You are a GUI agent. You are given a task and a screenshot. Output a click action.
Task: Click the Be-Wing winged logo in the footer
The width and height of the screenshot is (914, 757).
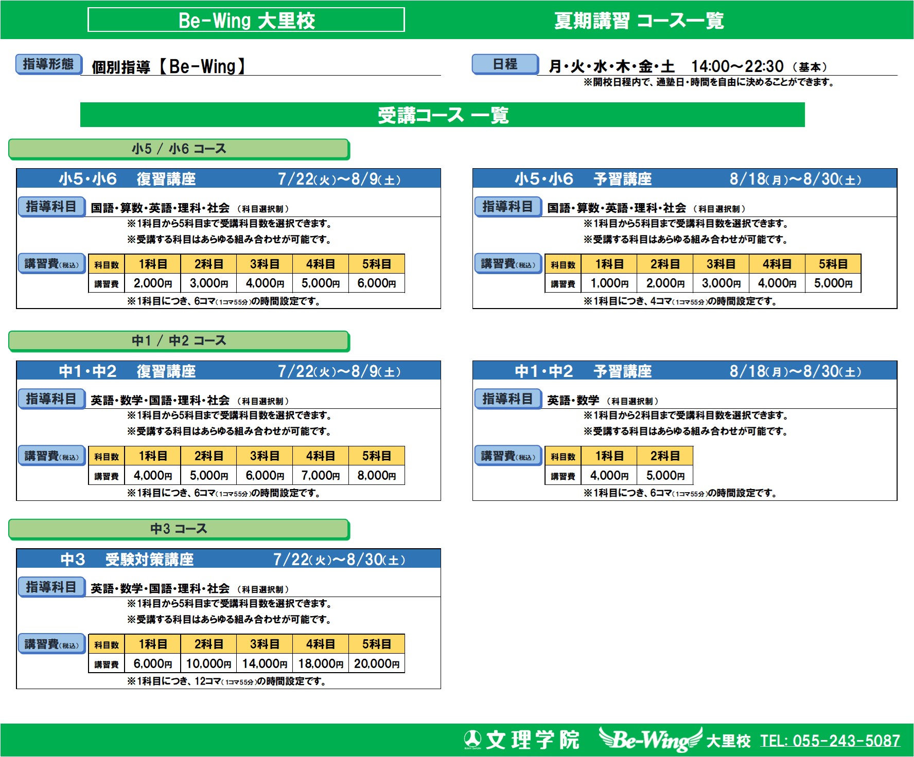tap(651, 740)
